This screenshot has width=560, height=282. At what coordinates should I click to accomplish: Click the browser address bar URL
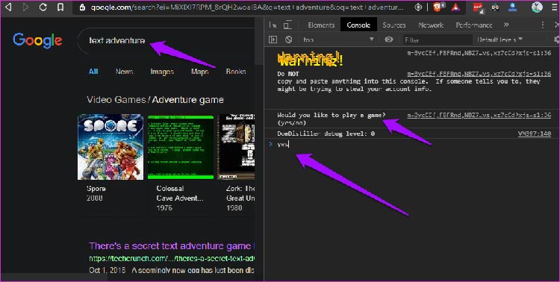point(247,7)
